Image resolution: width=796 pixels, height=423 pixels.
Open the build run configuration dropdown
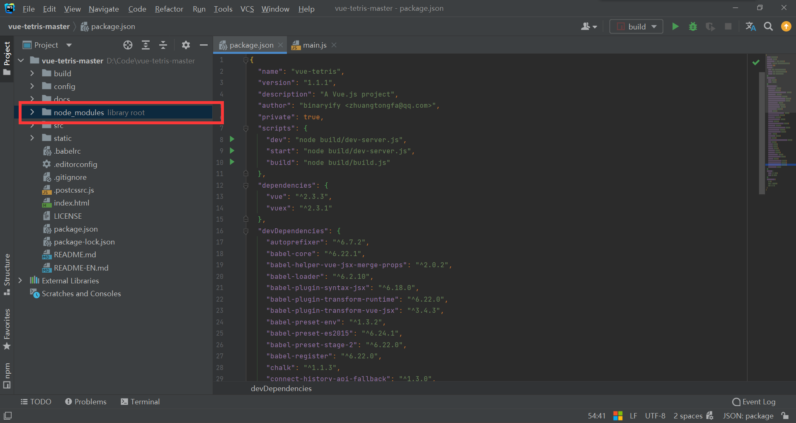[636, 27]
